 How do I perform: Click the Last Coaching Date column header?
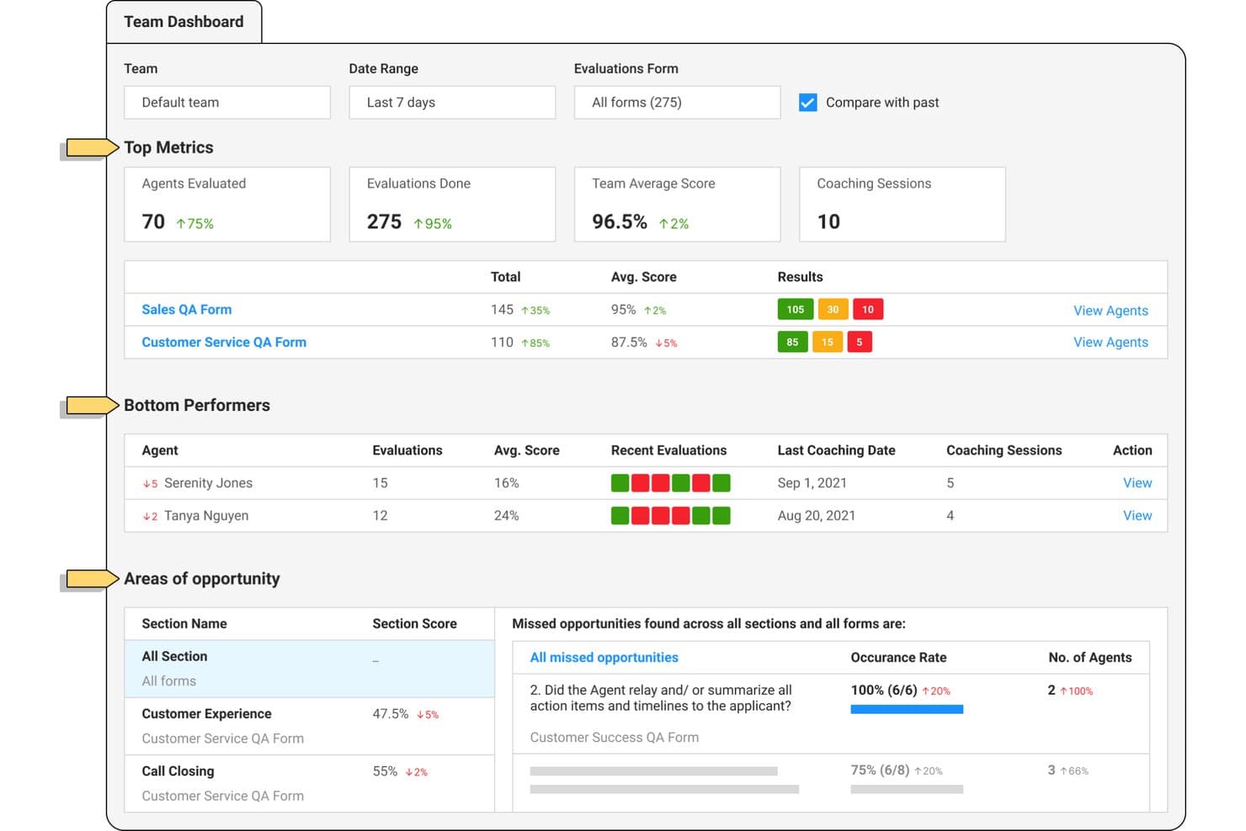pyautogui.click(x=836, y=450)
